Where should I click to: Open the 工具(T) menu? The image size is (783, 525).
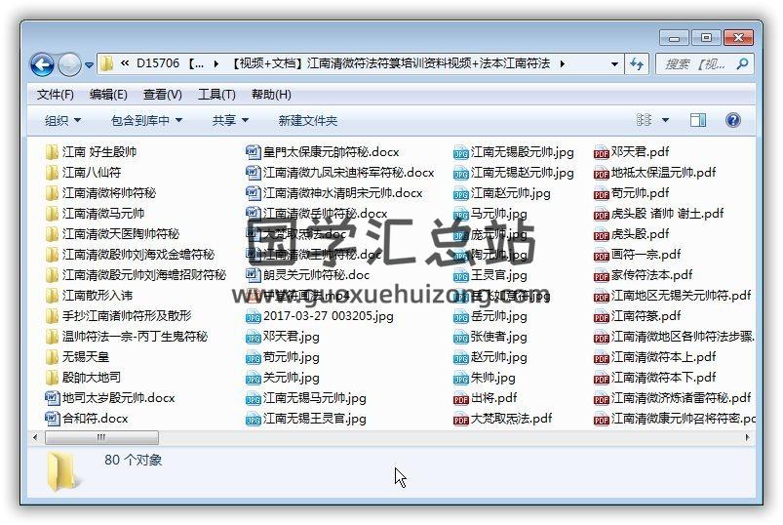[216, 95]
